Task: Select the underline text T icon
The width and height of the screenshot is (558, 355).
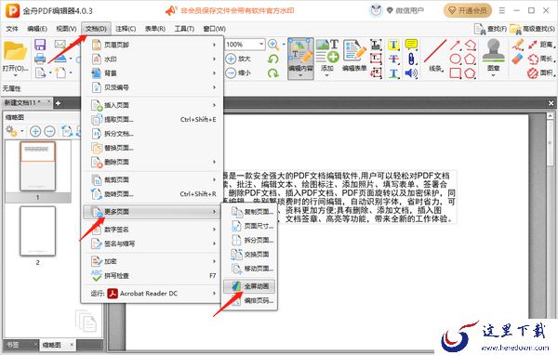Action: (393, 73)
